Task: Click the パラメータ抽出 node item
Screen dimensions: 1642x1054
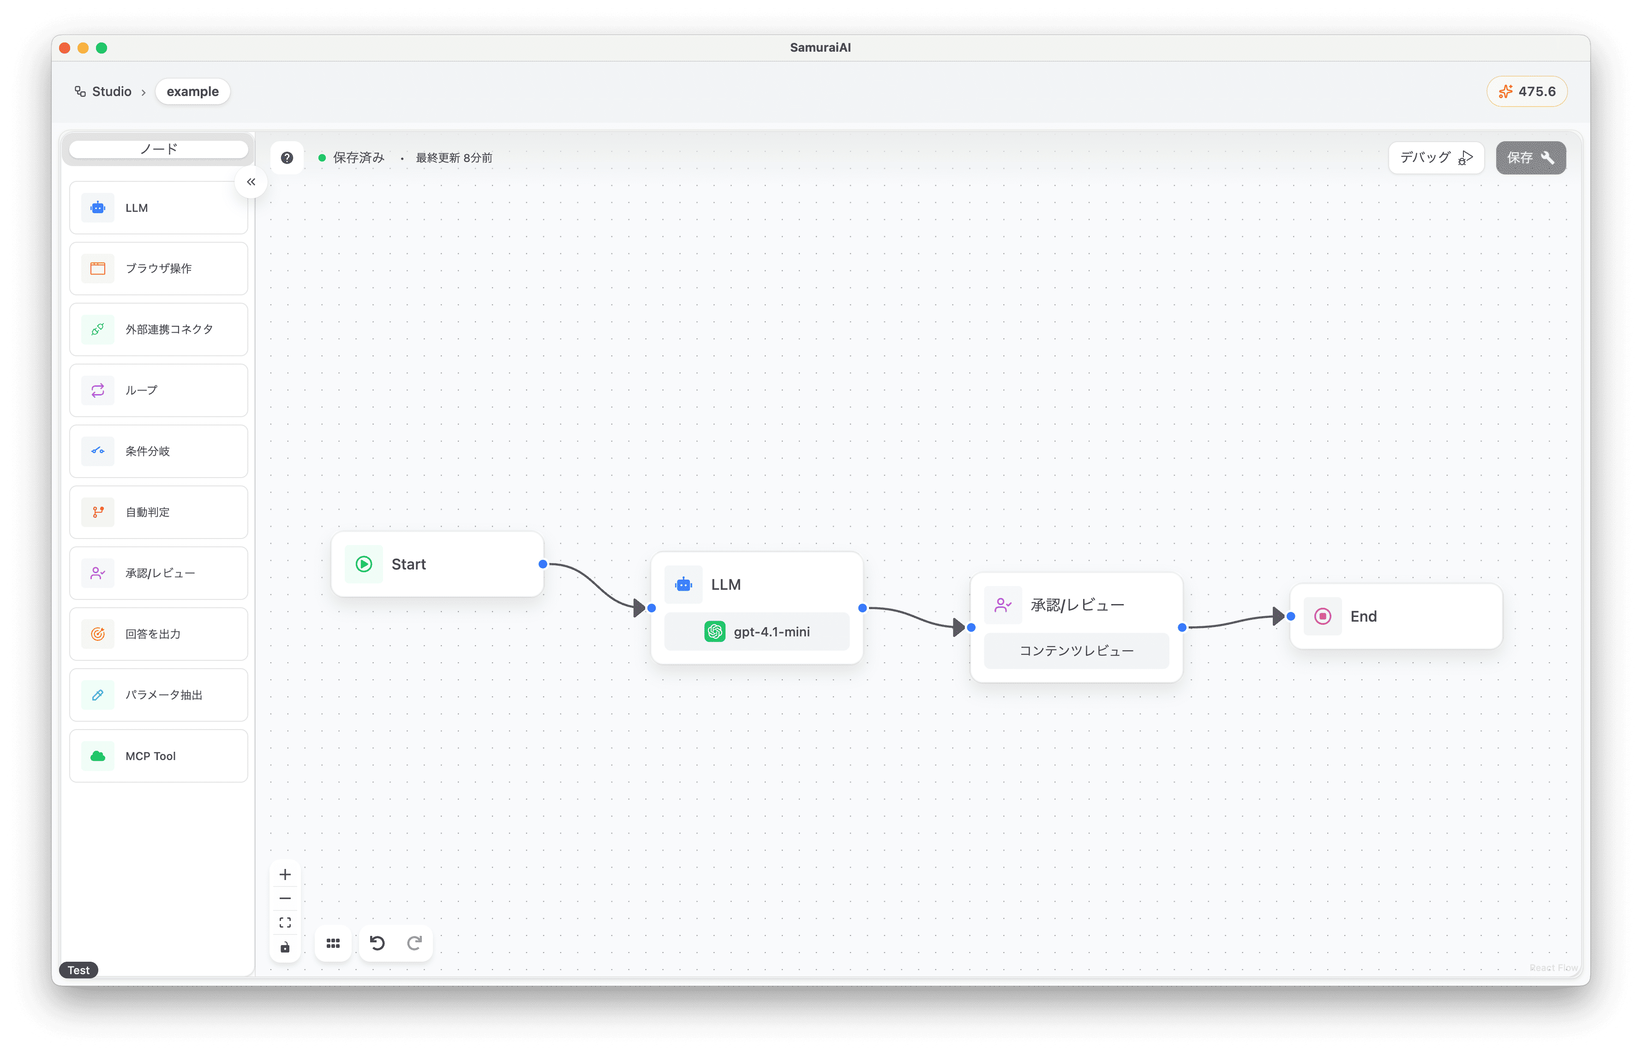Action: (x=158, y=695)
